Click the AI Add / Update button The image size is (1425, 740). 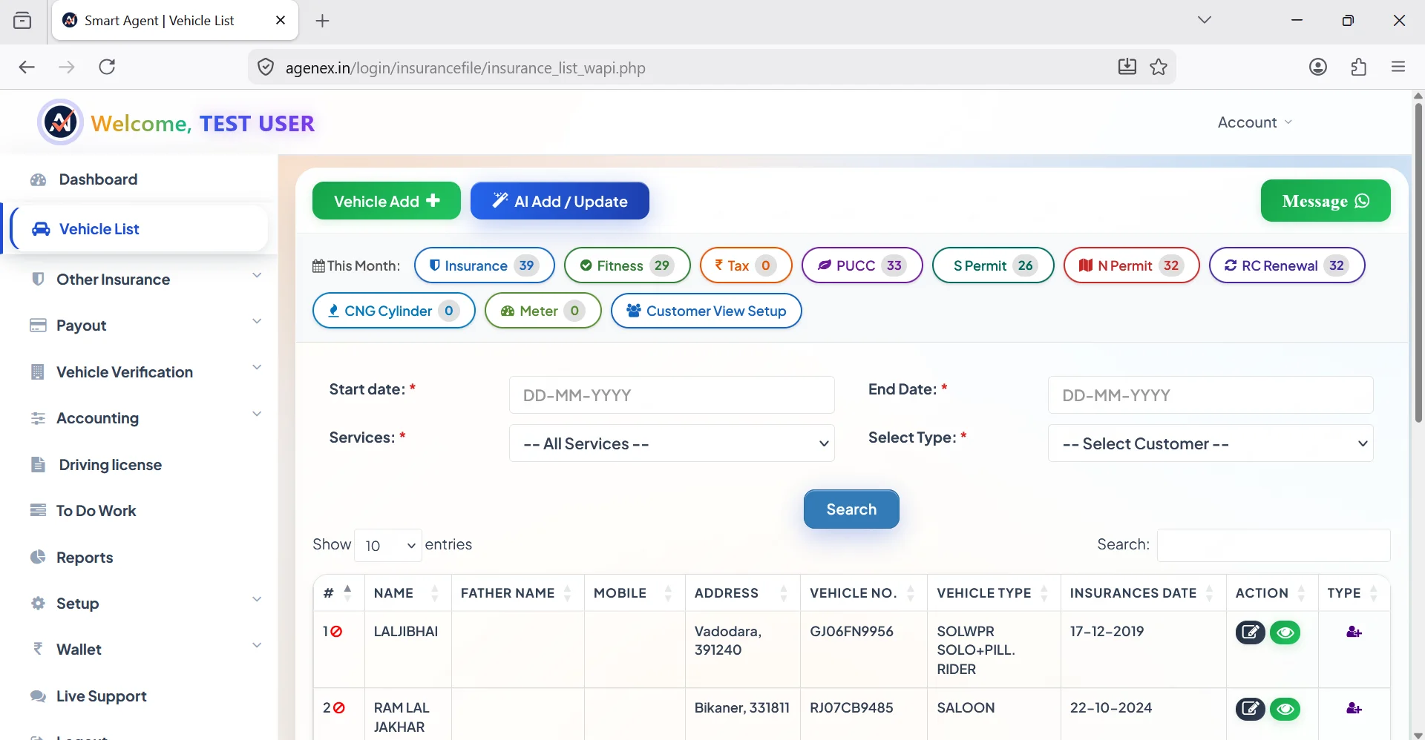point(560,201)
